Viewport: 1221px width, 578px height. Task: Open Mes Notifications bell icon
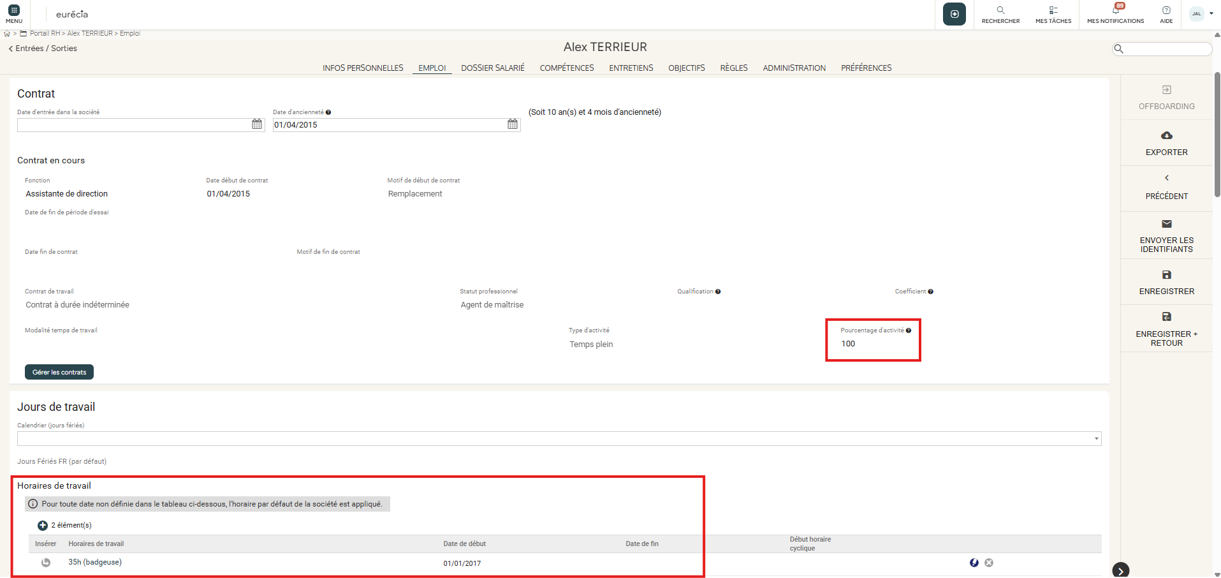(1115, 11)
